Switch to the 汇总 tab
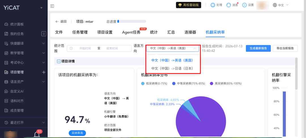The width and height of the screenshot is (306, 138). coord(171,32)
